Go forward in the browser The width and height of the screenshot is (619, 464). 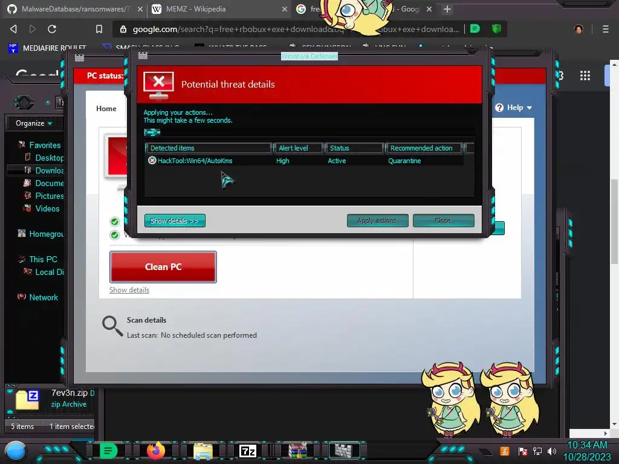33,29
